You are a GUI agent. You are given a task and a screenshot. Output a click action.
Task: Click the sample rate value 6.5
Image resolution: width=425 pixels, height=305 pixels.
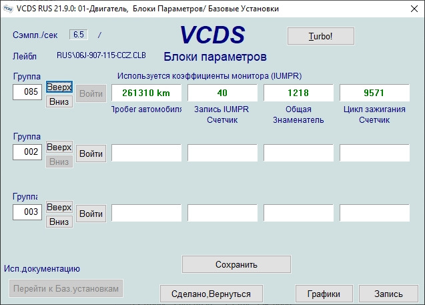(79, 35)
